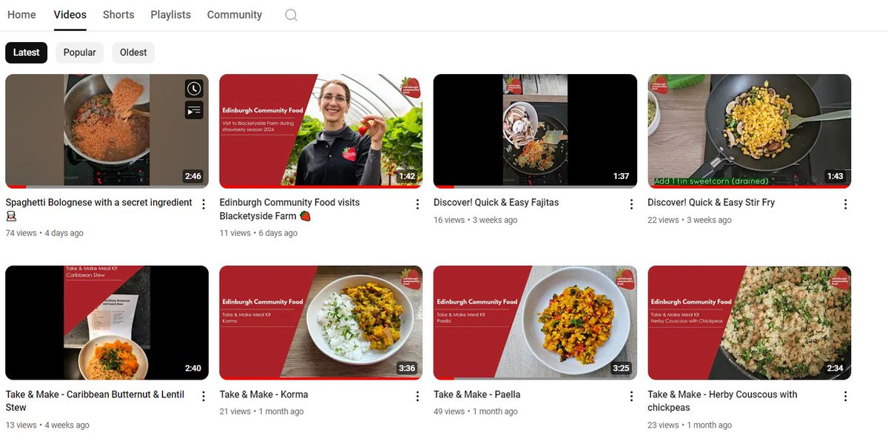This screenshot has height=441, width=888.
Task: Click the 2:46 duration badge
Action: pyautogui.click(x=193, y=176)
